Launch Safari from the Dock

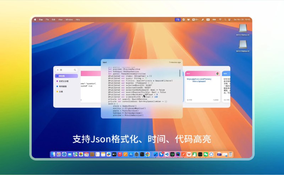coord(64,154)
